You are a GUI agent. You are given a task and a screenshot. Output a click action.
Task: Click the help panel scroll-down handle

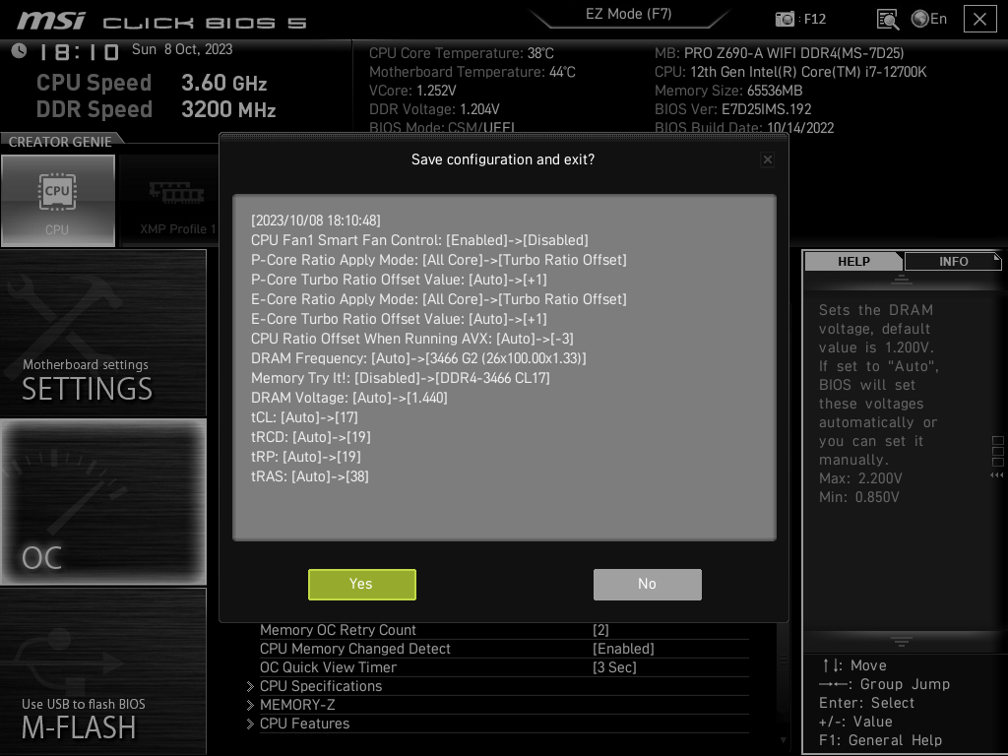coord(902,641)
